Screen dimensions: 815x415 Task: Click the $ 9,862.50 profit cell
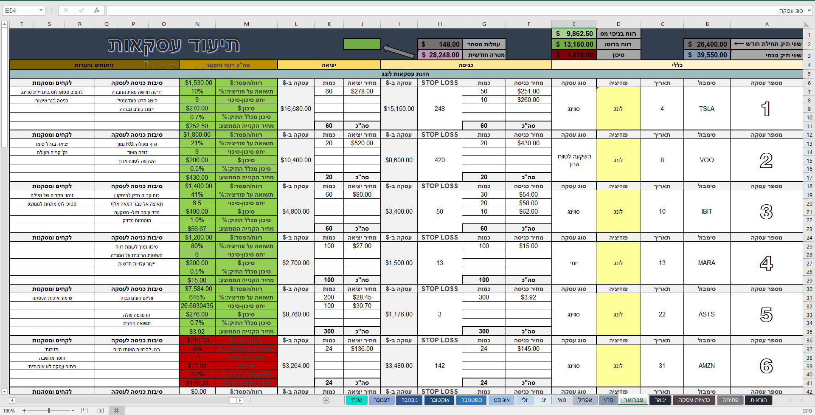pyautogui.click(x=574, y=34)
